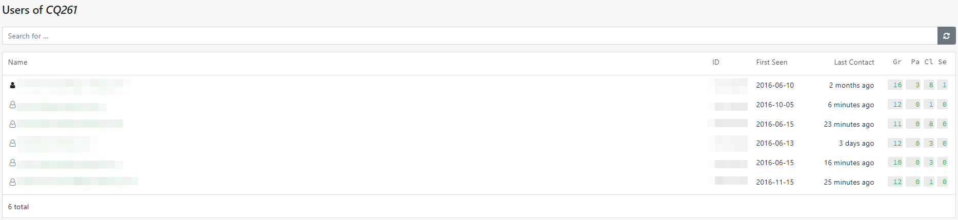Sort users by the Last Contact column
958x220 pixels.
pyautogui.click(x=854, y=62)
